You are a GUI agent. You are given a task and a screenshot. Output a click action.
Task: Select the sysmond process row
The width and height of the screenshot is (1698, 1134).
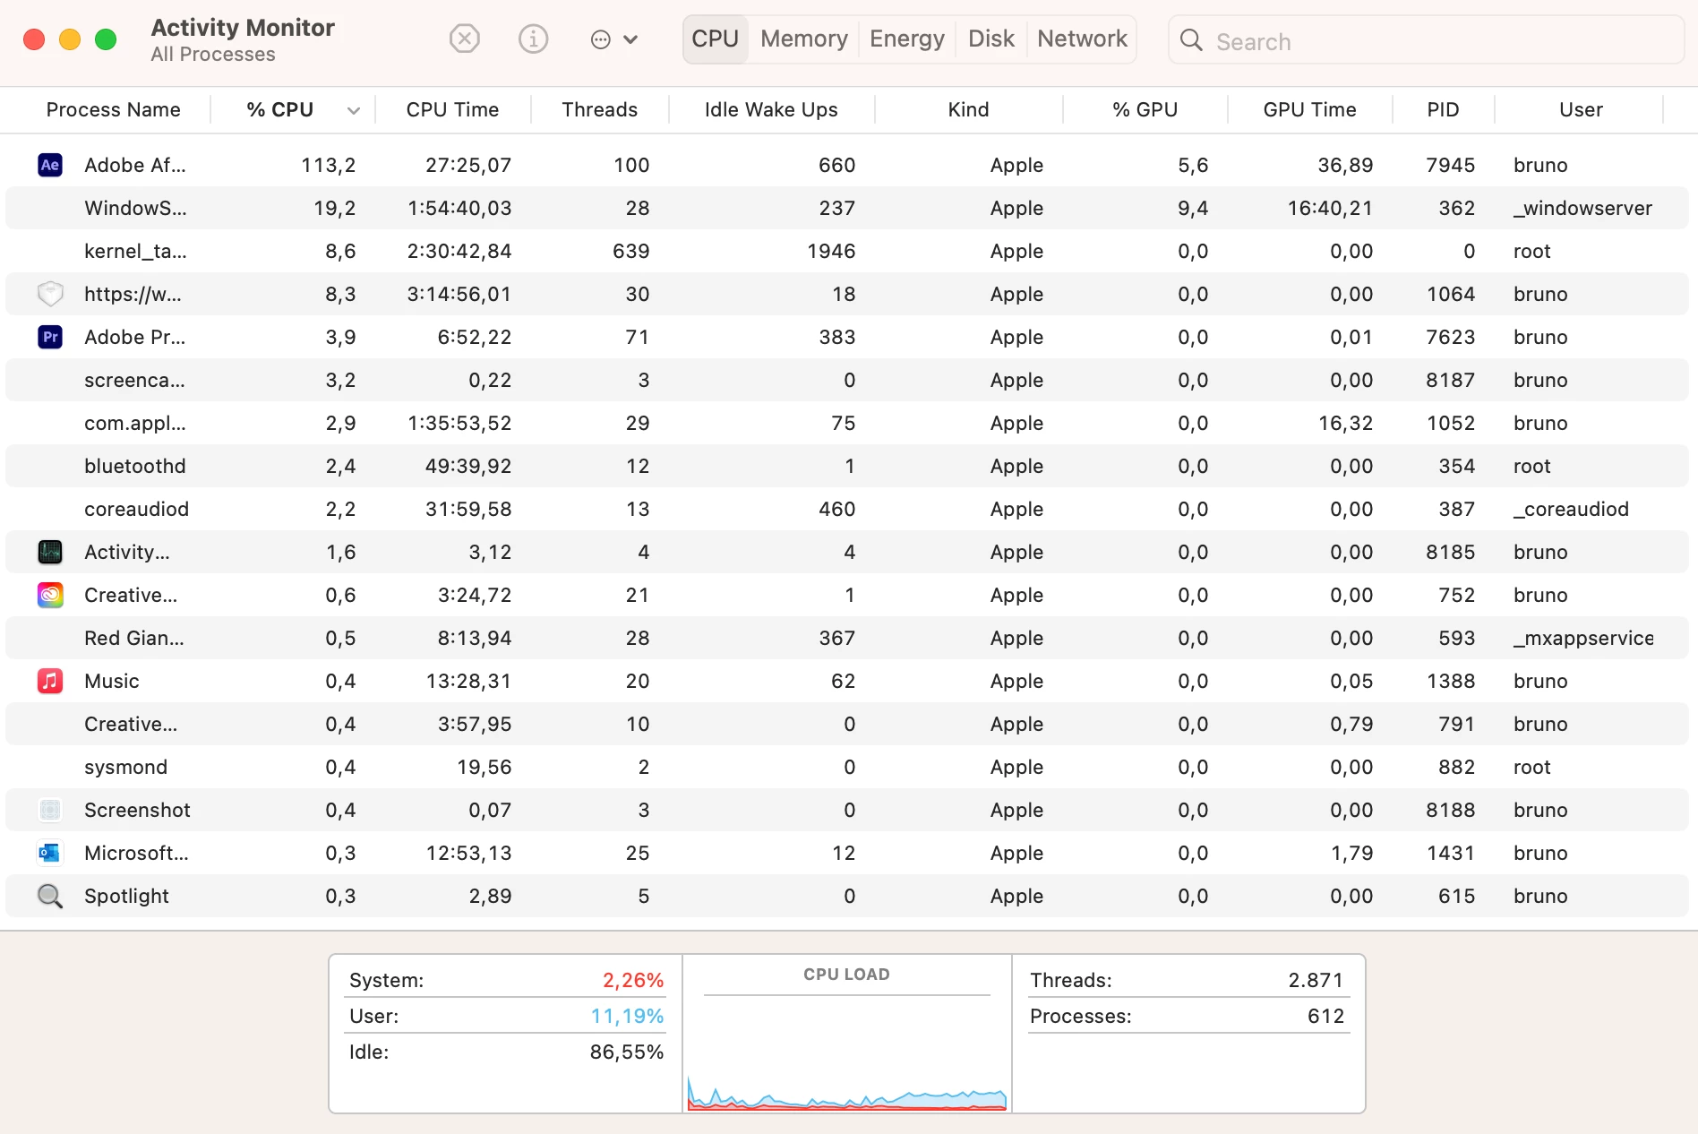[847, 767]
